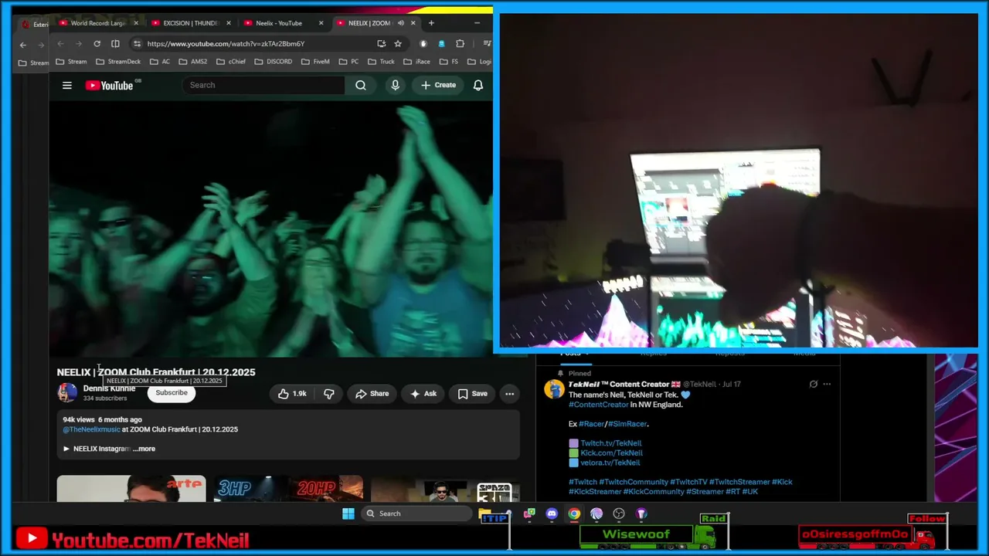Open Google Chrome from the taskbar

coord(574,514)
